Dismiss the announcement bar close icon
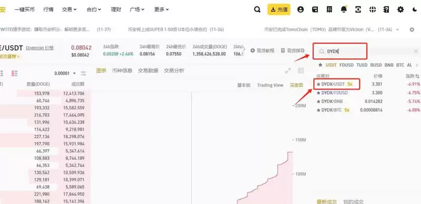The height and width of the screenshot is (204, 421). [x=412, y=29]
